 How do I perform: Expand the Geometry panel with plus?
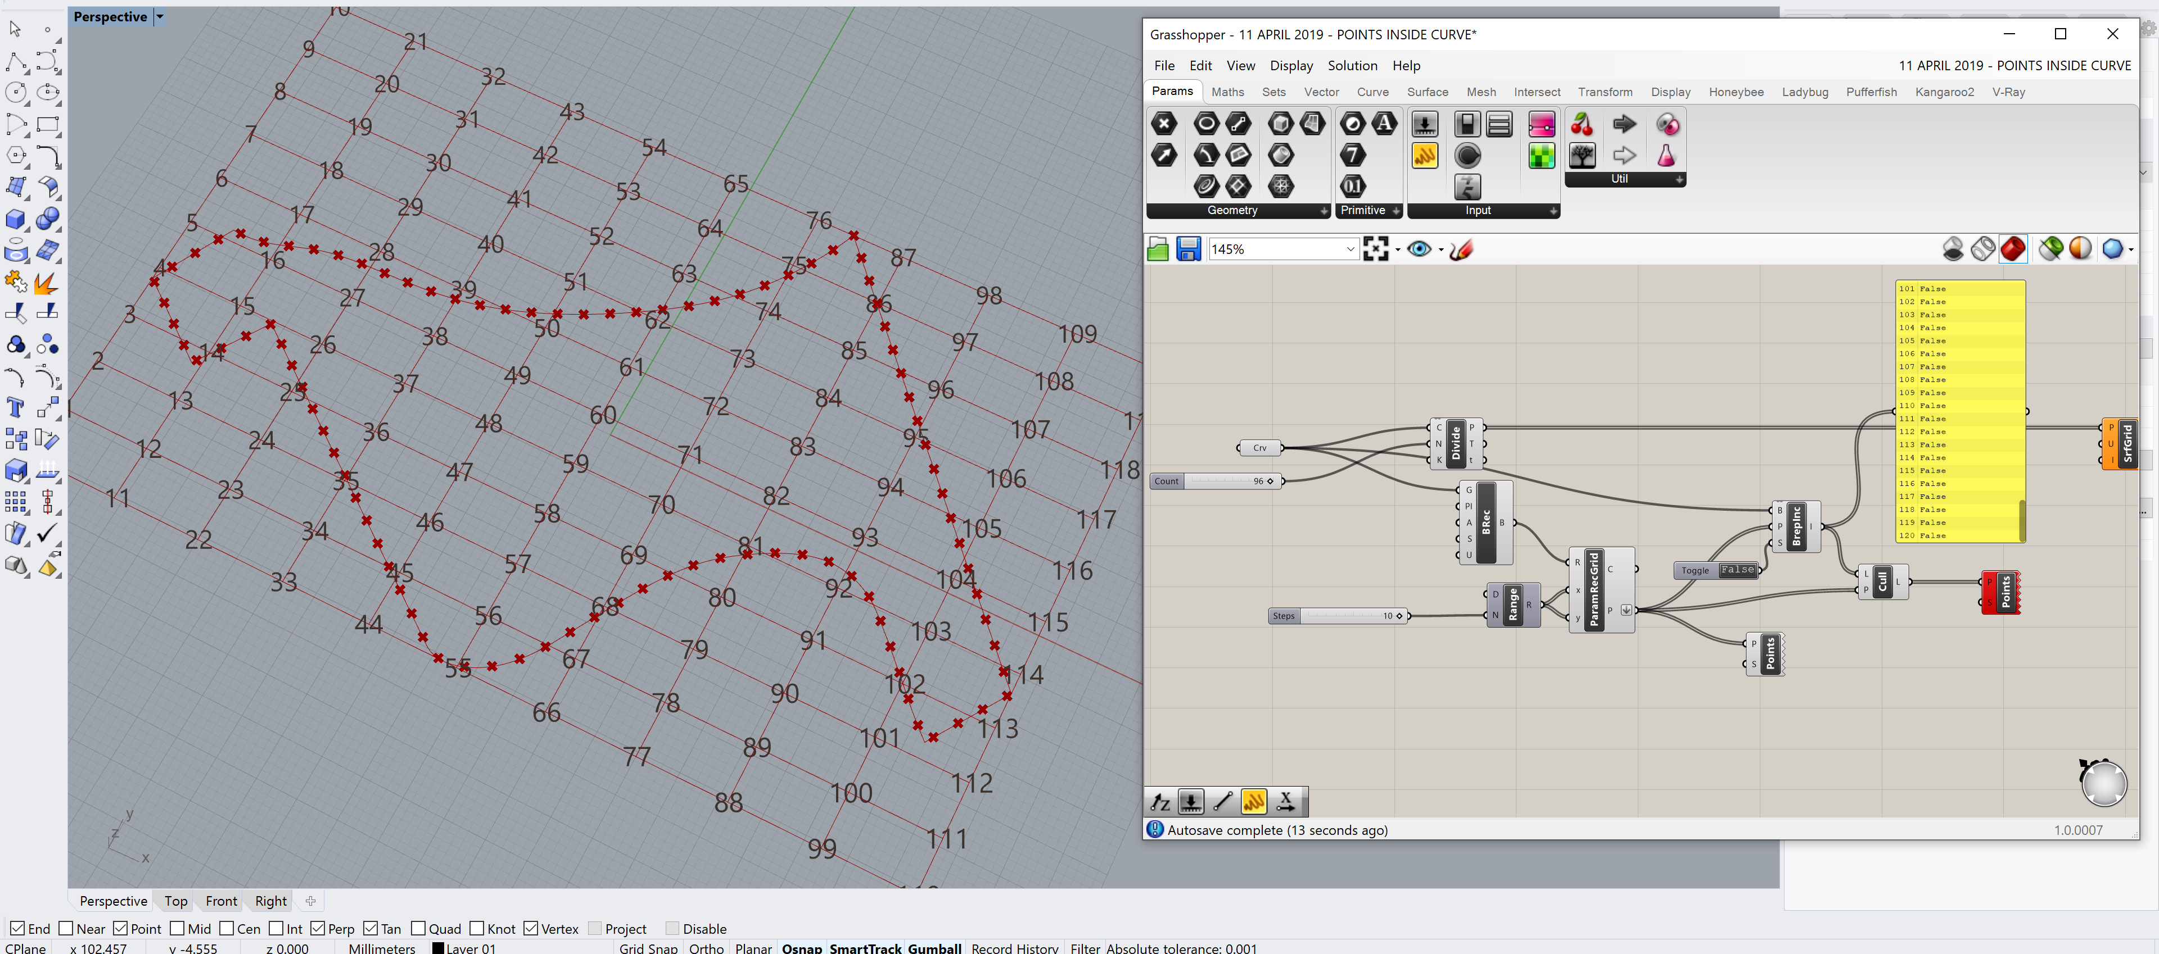click(1324, 211)
